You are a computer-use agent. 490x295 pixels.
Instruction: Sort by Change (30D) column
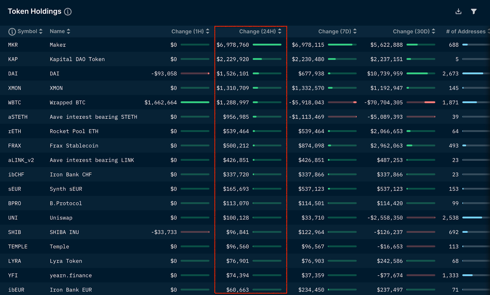(433, 31)
